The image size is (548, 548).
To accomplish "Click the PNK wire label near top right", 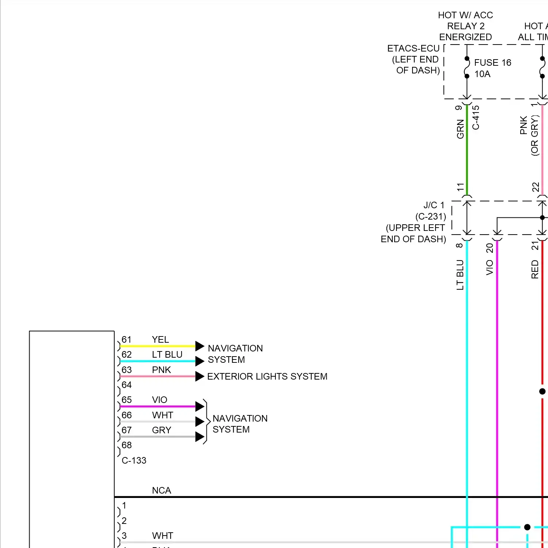I will pyautogui.click(x=524, y=125).
